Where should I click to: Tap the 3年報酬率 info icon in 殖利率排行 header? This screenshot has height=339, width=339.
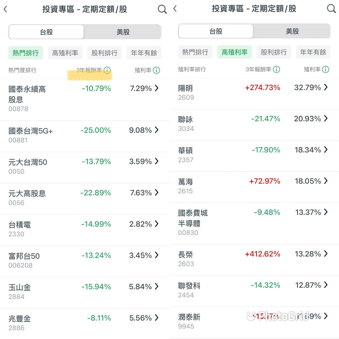(x=276, y=69)
